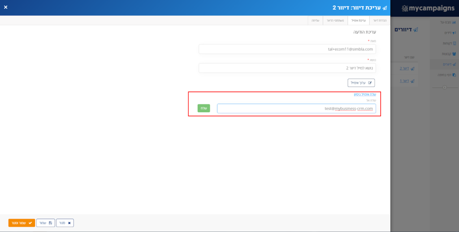Open the groups people icon in sidebar

point(454,54)
